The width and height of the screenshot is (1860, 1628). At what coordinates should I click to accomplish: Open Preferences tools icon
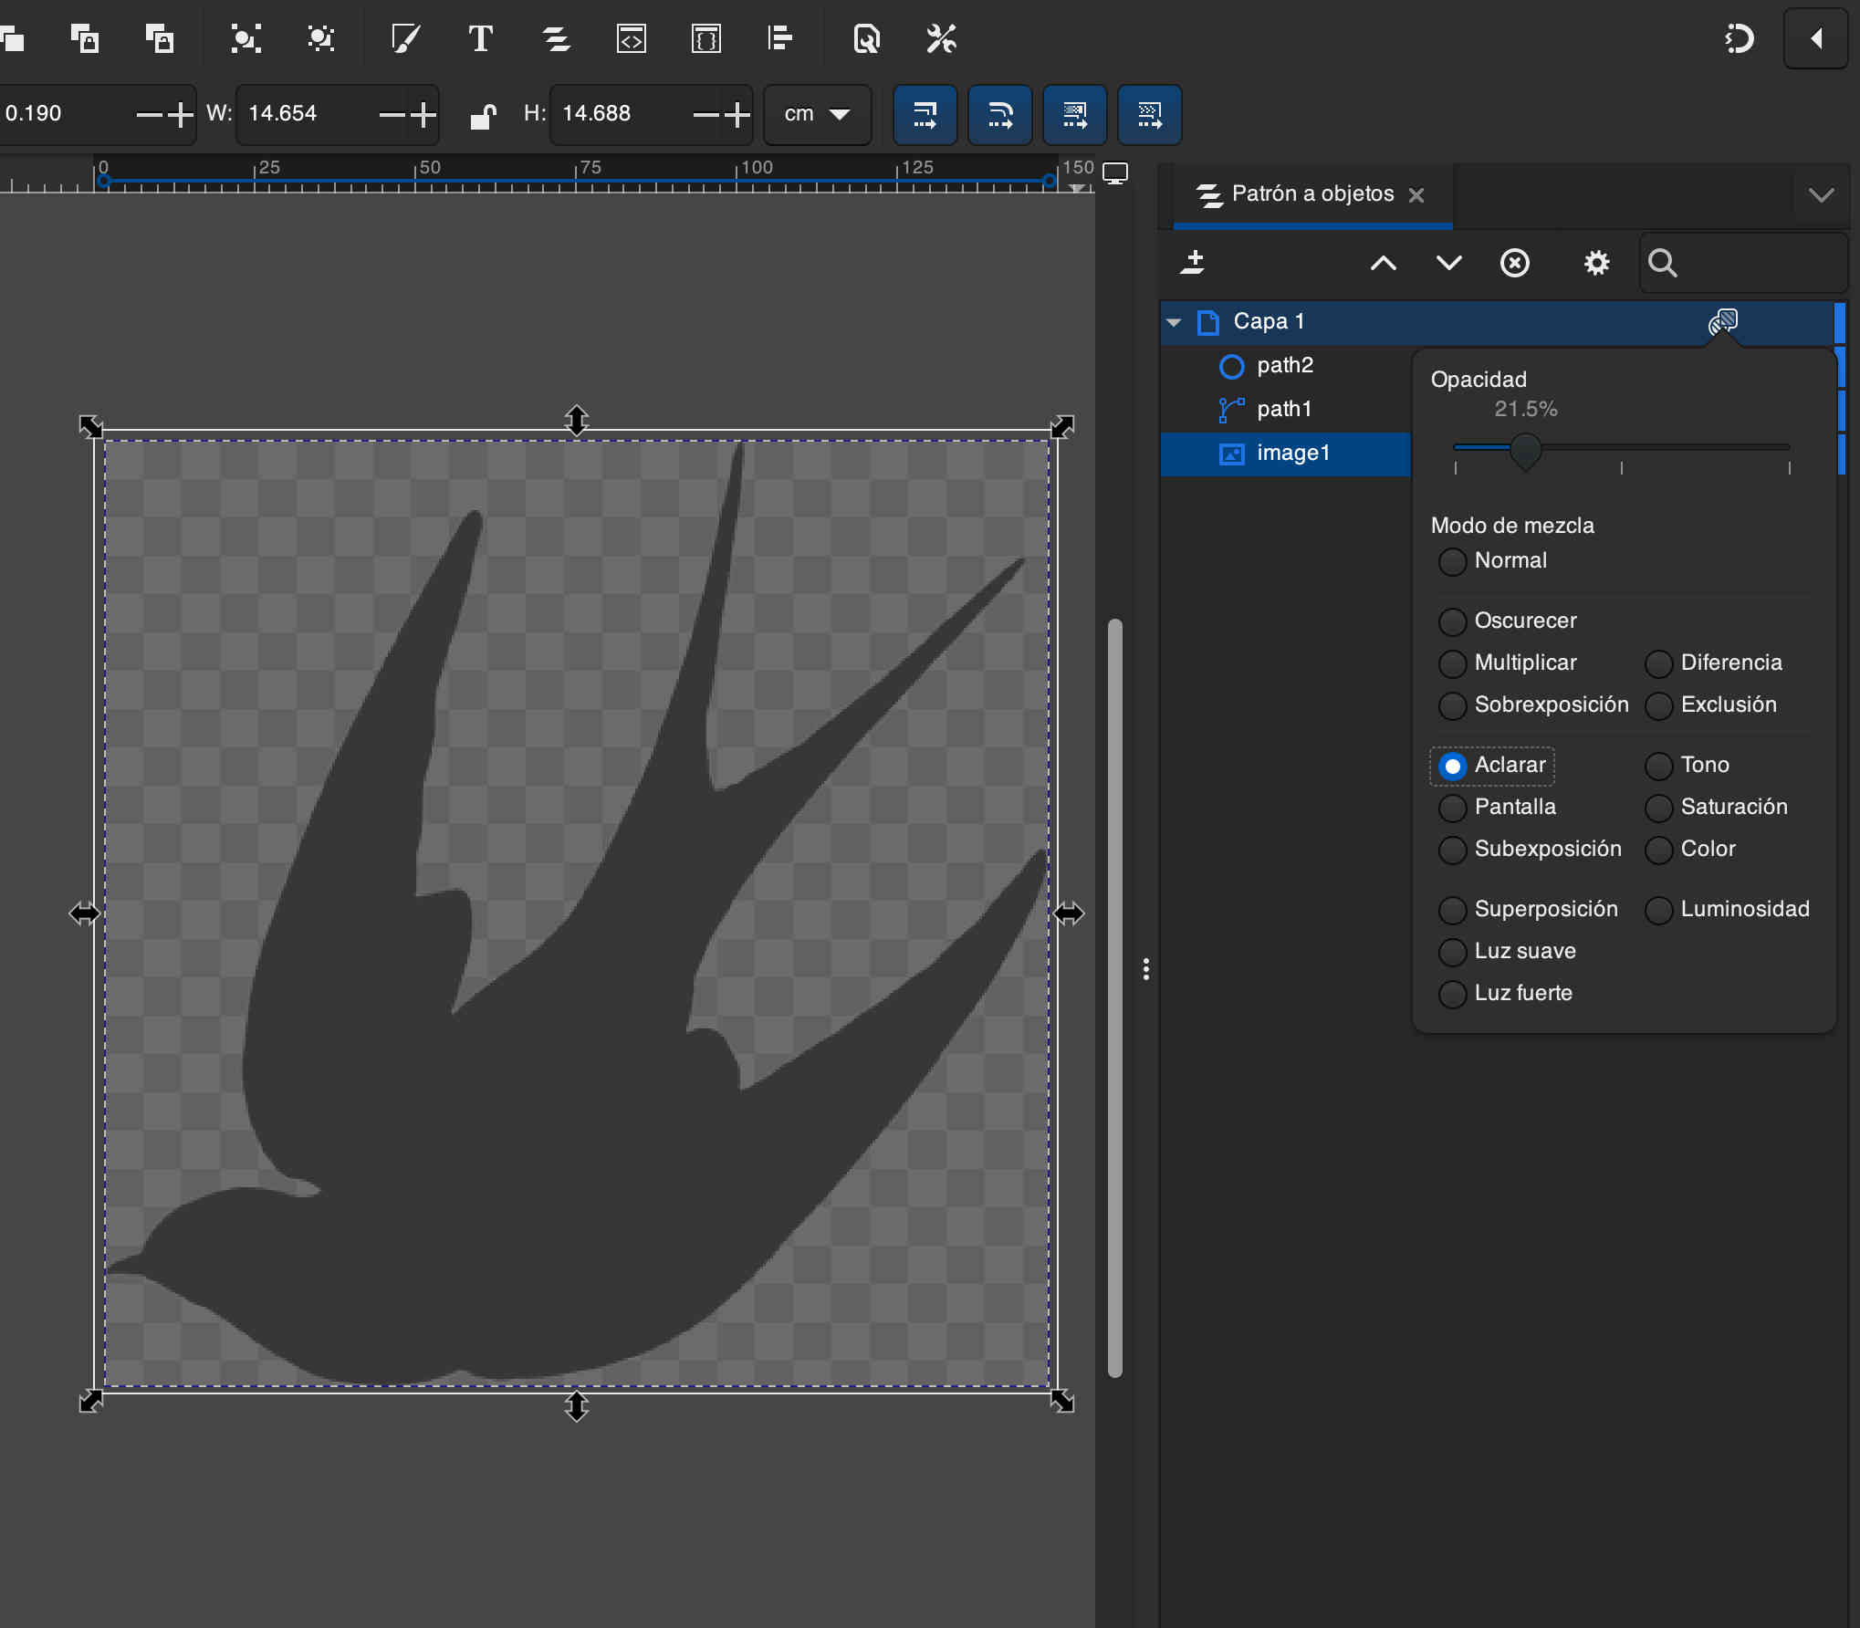tap(941, 38)
